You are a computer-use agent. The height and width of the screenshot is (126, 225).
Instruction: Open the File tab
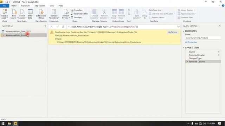click(5, 6)
